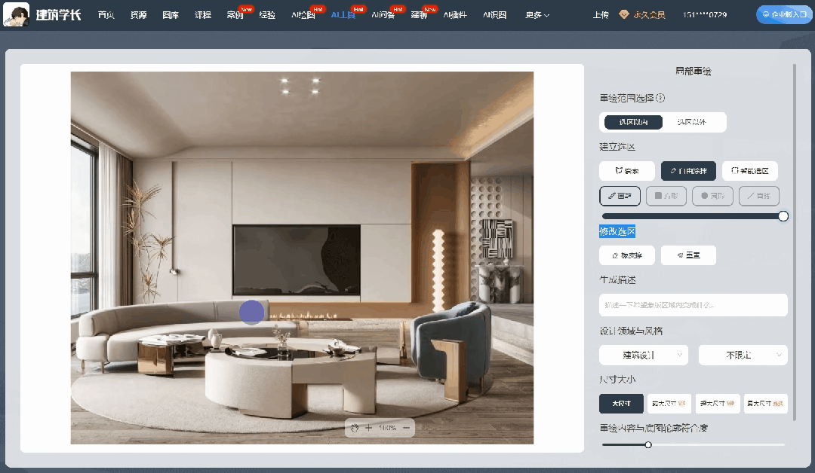Select the 大尺寸 size option
The image size is (815, 473).
point(621,404)
